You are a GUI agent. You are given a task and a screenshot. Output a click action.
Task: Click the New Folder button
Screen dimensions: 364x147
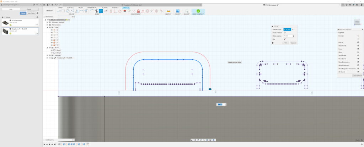[31, 13]
